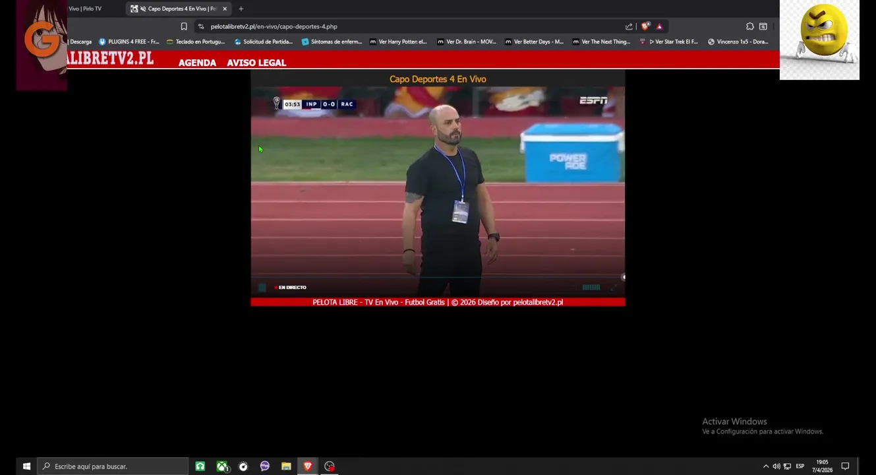Open Brave Rewards triangle icon

coord(659,26)
